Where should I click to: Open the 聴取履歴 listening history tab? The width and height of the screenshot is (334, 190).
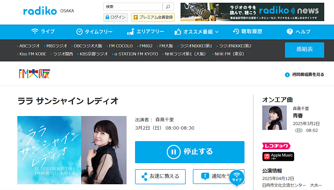[x=247, y=32]
